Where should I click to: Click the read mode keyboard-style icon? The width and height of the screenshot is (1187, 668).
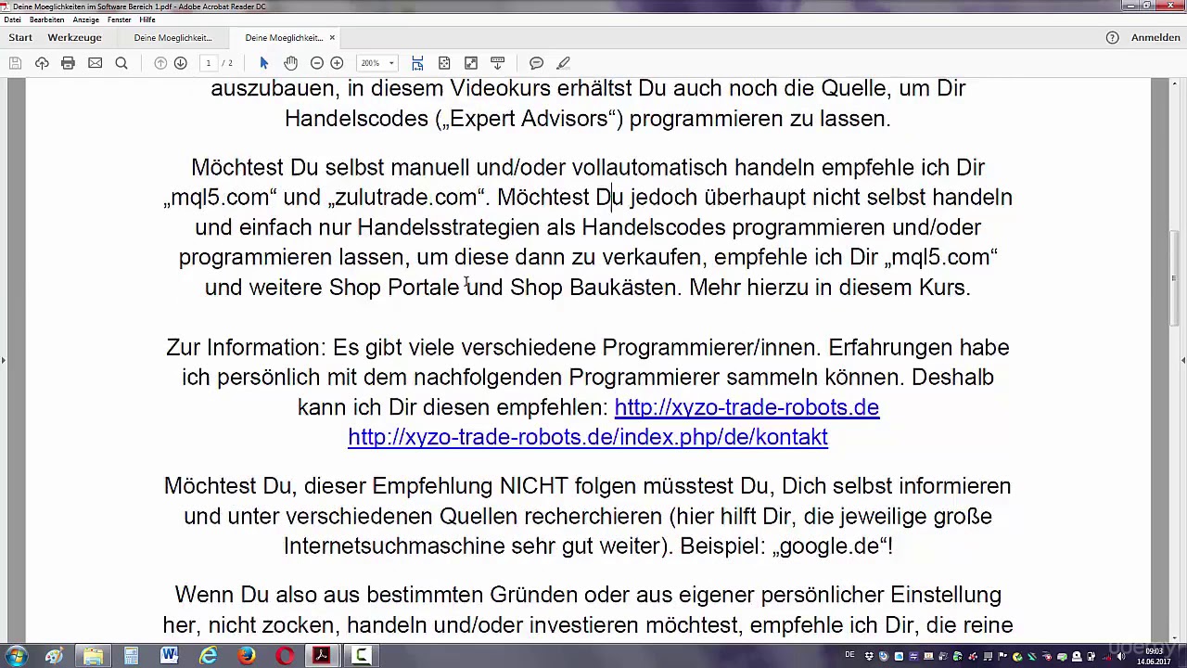click(x=498, y=63)
